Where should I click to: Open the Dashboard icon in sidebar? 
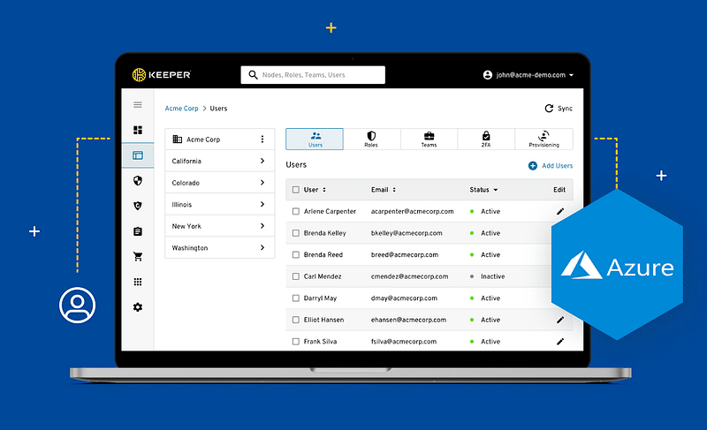click(x=138, y=130)
